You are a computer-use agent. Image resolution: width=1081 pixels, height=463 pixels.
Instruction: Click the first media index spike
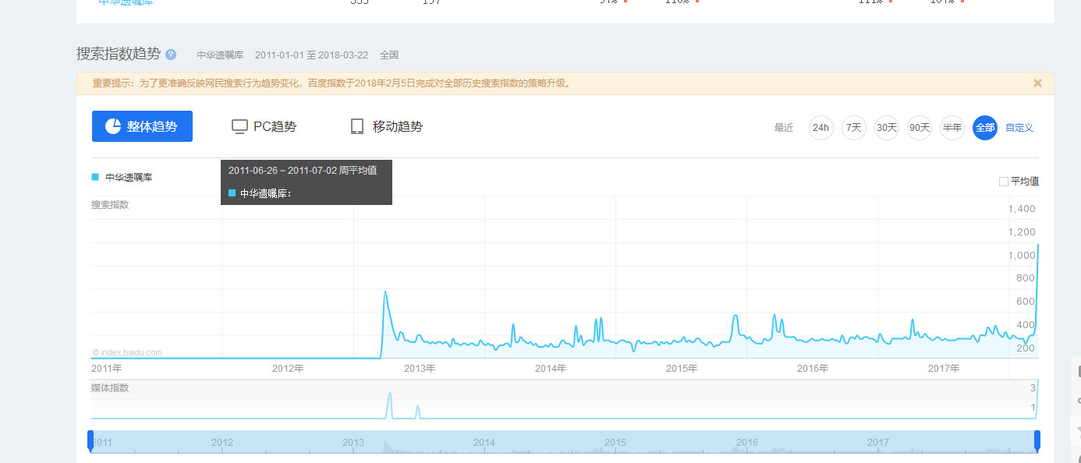(x=390, y=405)
